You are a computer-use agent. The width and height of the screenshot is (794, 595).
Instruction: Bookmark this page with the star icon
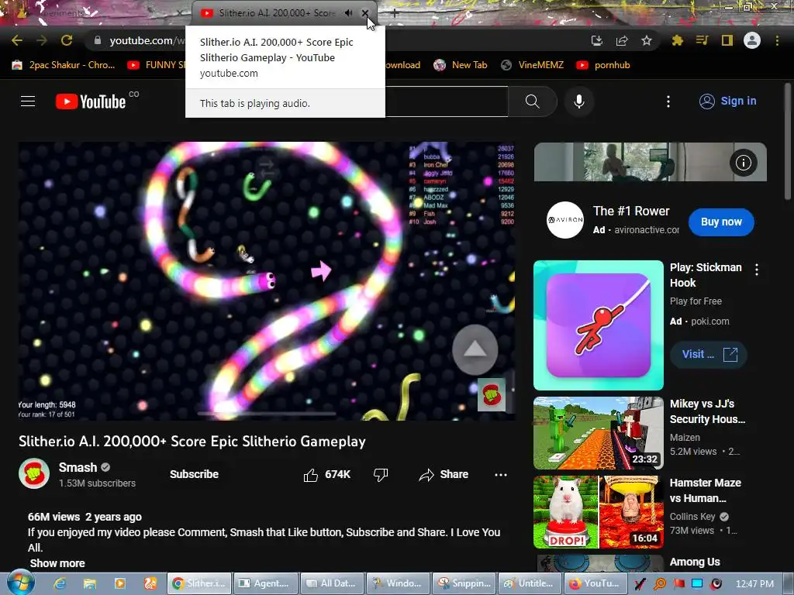pos(647,40)
